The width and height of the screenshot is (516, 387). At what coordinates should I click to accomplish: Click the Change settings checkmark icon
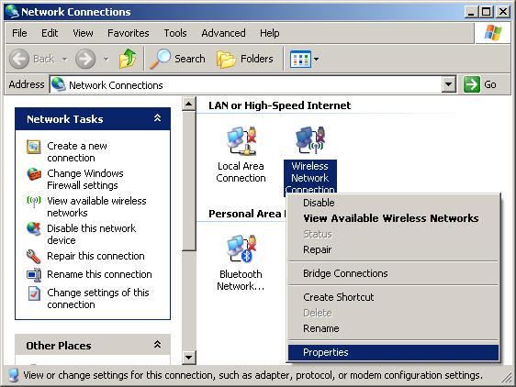(34, 293)
